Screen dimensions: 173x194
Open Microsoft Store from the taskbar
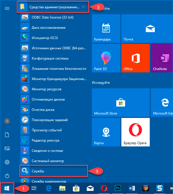(x=76, y=188)
